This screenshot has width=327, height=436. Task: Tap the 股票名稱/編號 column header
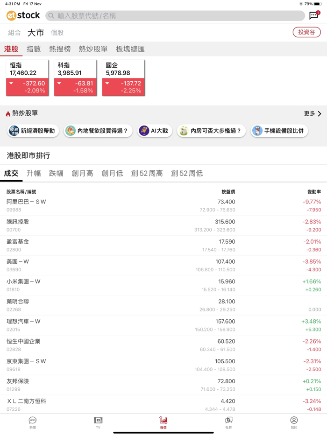tap(21, 191)
